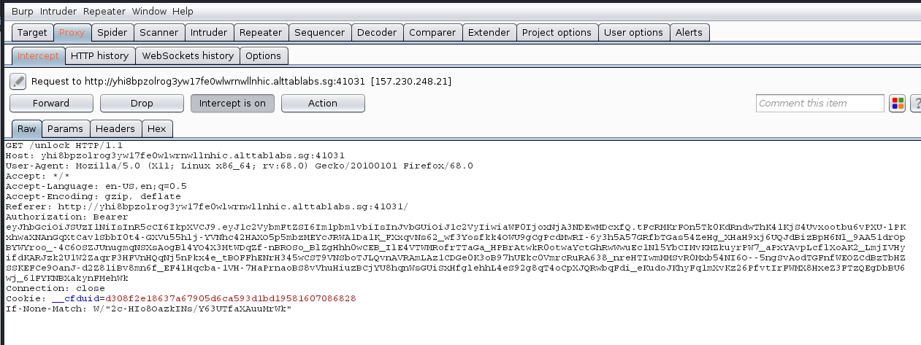
Task: Open the proxy Options tab
Action: point(263,56)
